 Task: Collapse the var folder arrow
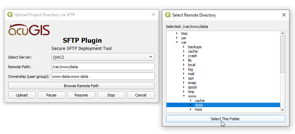click(x=177, y=42)
